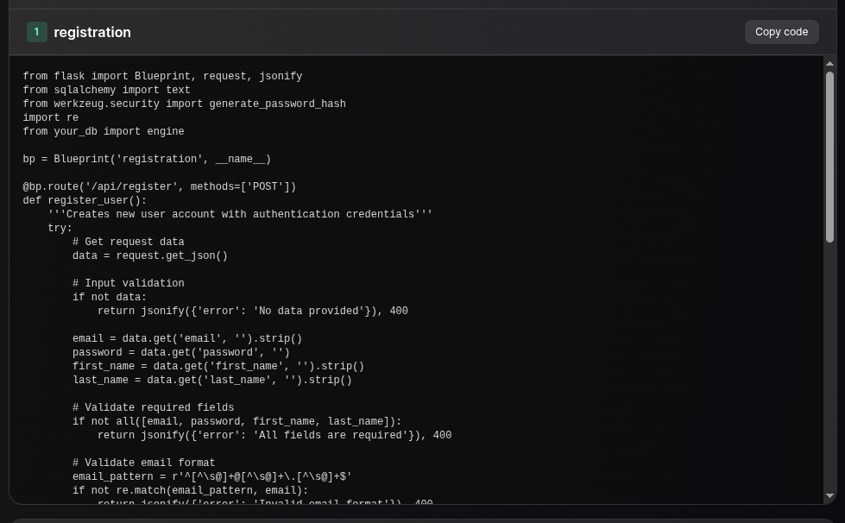845x523 pixels.
Task: Click the @bp.route decorator line
Action: pyautogui.click(x=159, y=186)
